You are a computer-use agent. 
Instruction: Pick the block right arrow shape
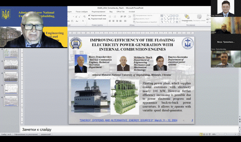point(171,19)
